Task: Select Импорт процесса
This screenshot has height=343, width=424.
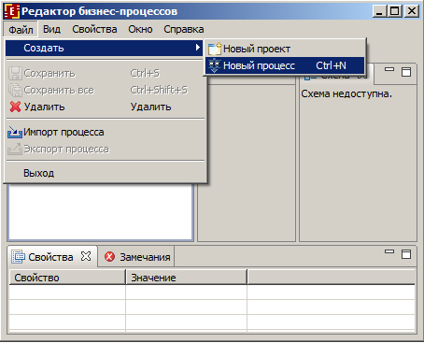Action: point(105,132)
